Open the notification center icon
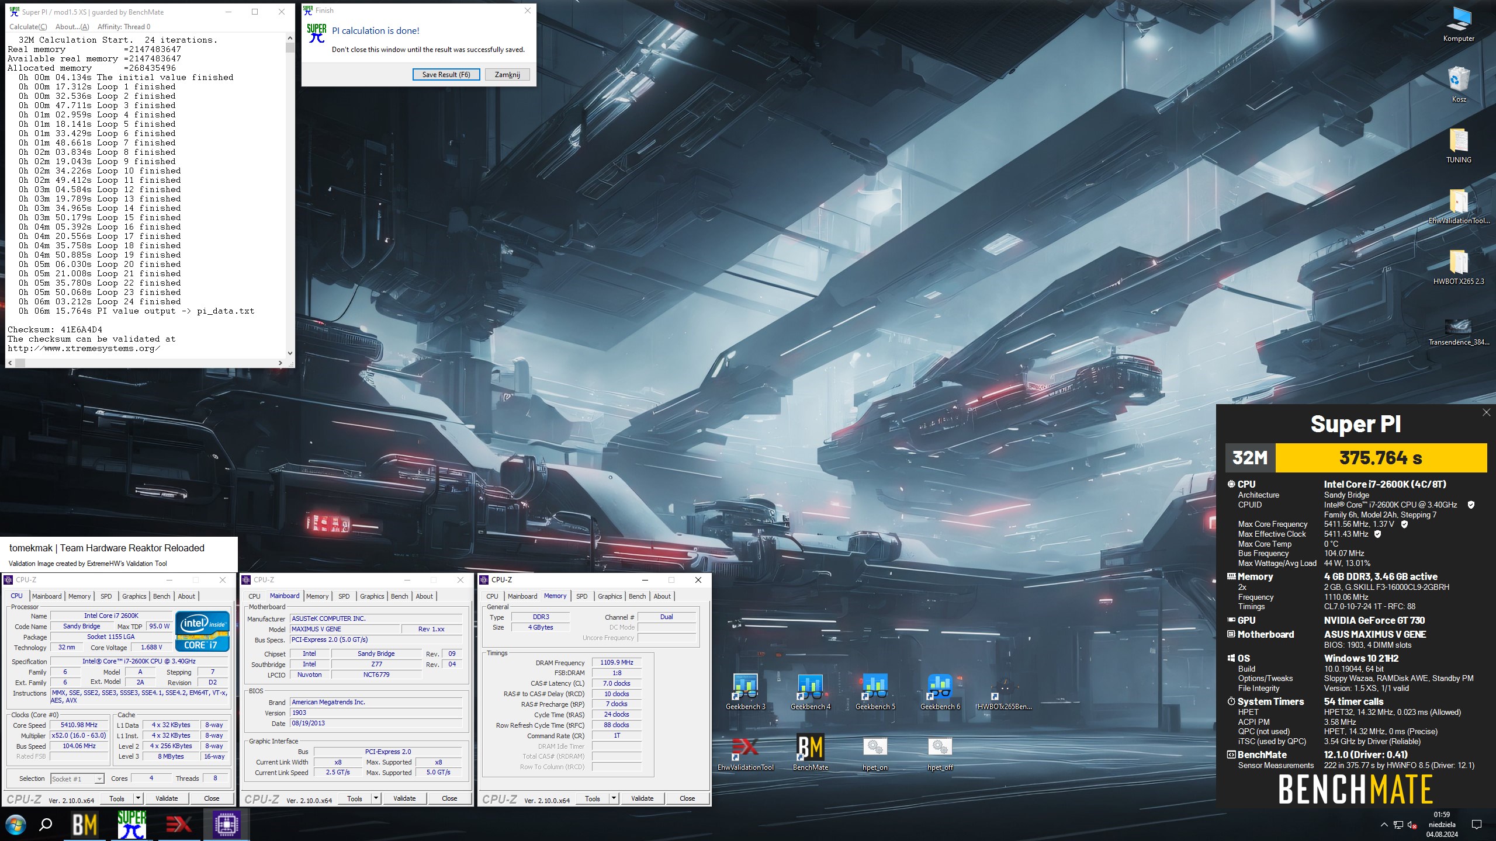 (1477, 825)
